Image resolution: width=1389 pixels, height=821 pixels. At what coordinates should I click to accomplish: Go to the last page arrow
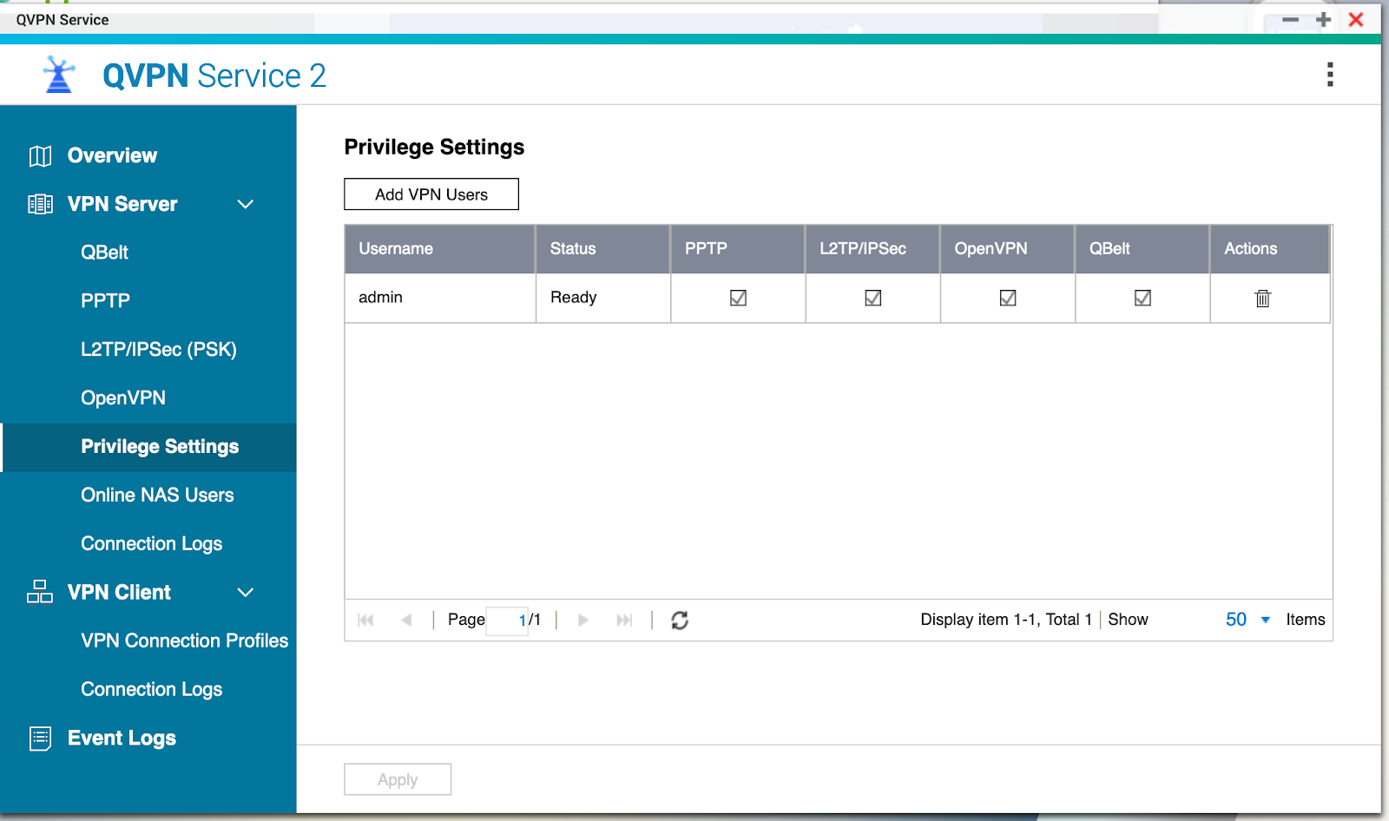click(624, 621)
